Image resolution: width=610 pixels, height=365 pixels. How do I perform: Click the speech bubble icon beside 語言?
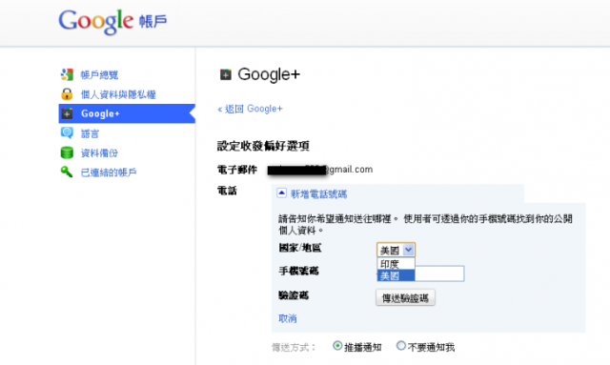[67, 133]
